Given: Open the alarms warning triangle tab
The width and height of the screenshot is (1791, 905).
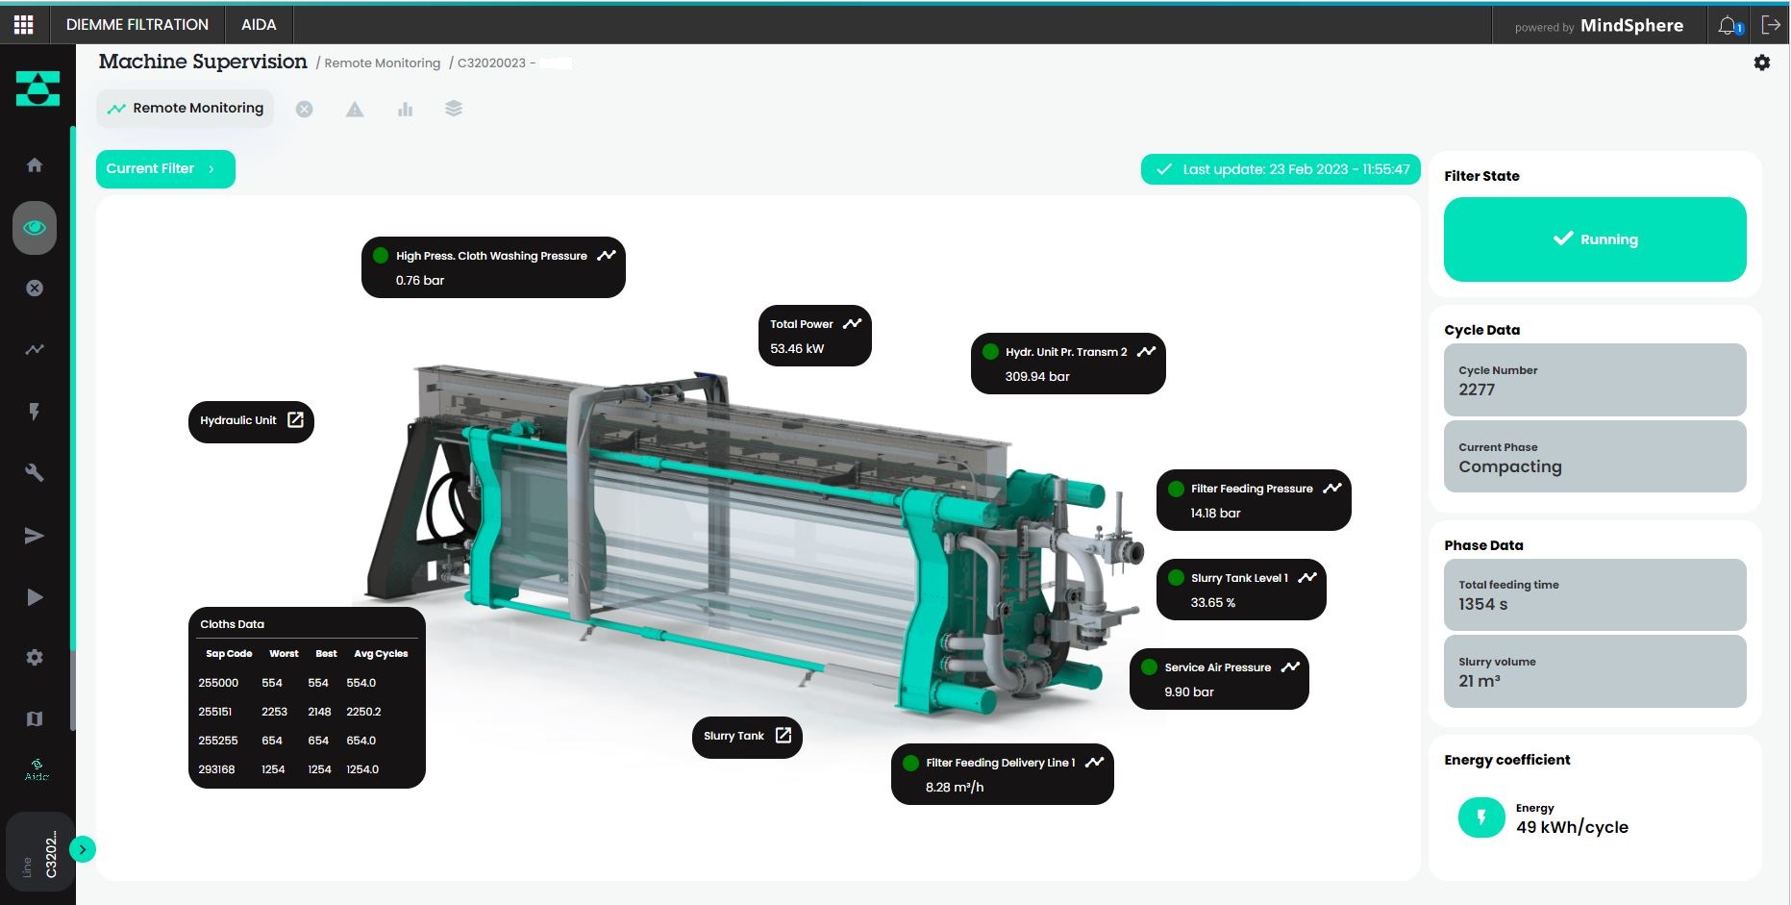Looking at the screenshot, I should pos(355,110).
